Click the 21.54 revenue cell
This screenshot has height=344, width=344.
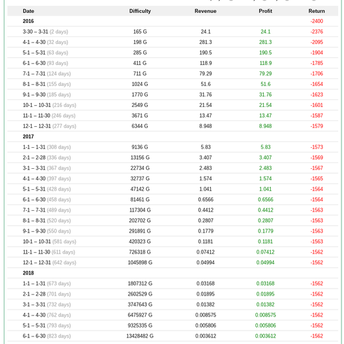coord(206,105)
